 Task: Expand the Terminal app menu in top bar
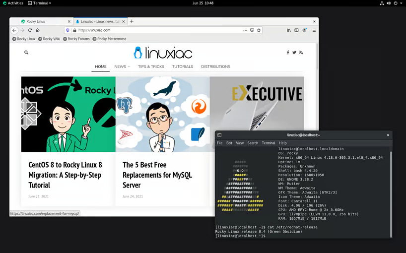(39, 3)
